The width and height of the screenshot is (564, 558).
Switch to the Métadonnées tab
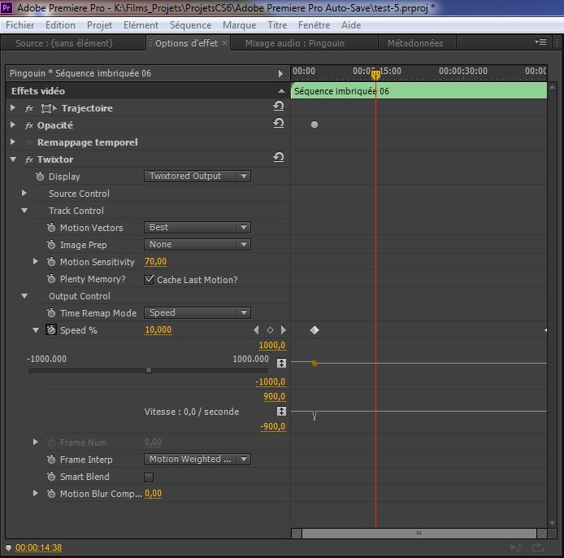415,43
